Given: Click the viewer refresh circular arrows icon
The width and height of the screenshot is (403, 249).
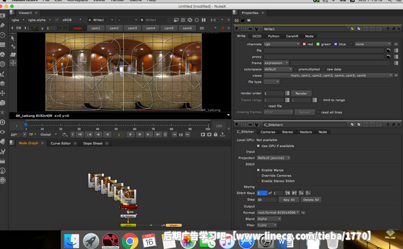Looking at the screenshot, I should point(190,20).
